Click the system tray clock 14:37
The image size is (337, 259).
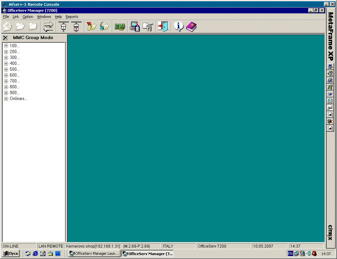(x=326, y=254)
